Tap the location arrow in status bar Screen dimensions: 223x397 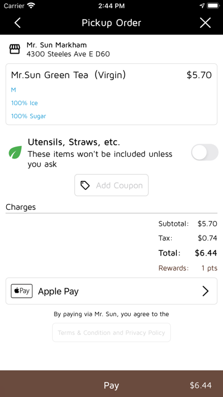[202, 6]
